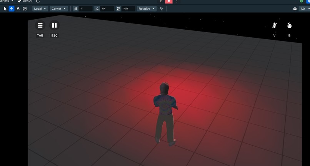Stop the preview with red stop button
This screenshot has width=310, height=166.
[169, 2]
